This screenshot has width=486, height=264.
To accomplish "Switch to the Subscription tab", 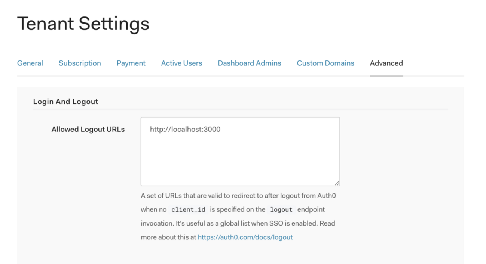I will 80,63.
